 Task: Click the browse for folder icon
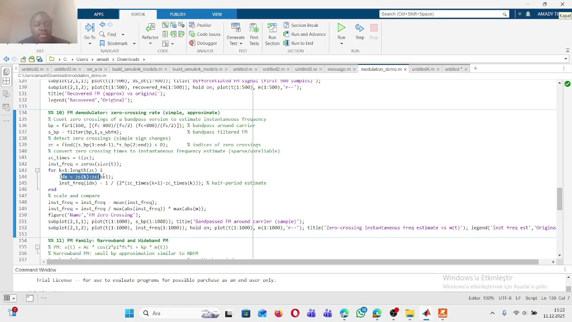click(32, 59)
